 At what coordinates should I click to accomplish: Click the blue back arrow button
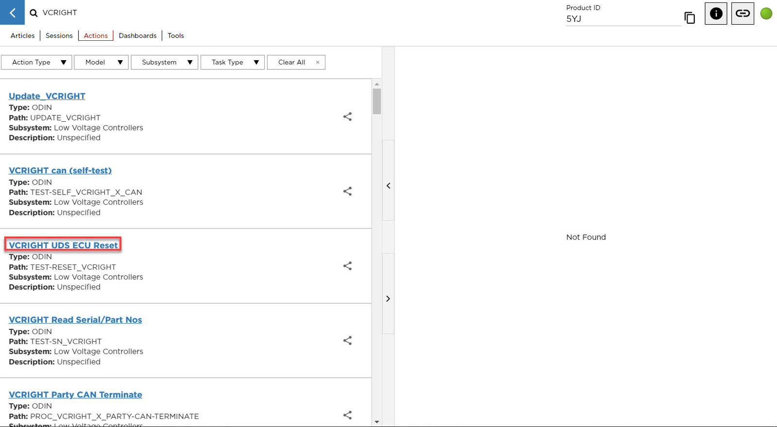[12, 13]
